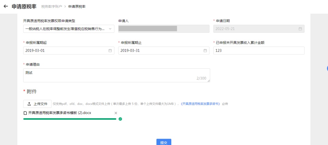The height and width of the screenshot is (145, 328).
Task: Select uploaded file 开具原适用税率发票承诺书模板 (2).docx
Action: click(x=60, y=113)
